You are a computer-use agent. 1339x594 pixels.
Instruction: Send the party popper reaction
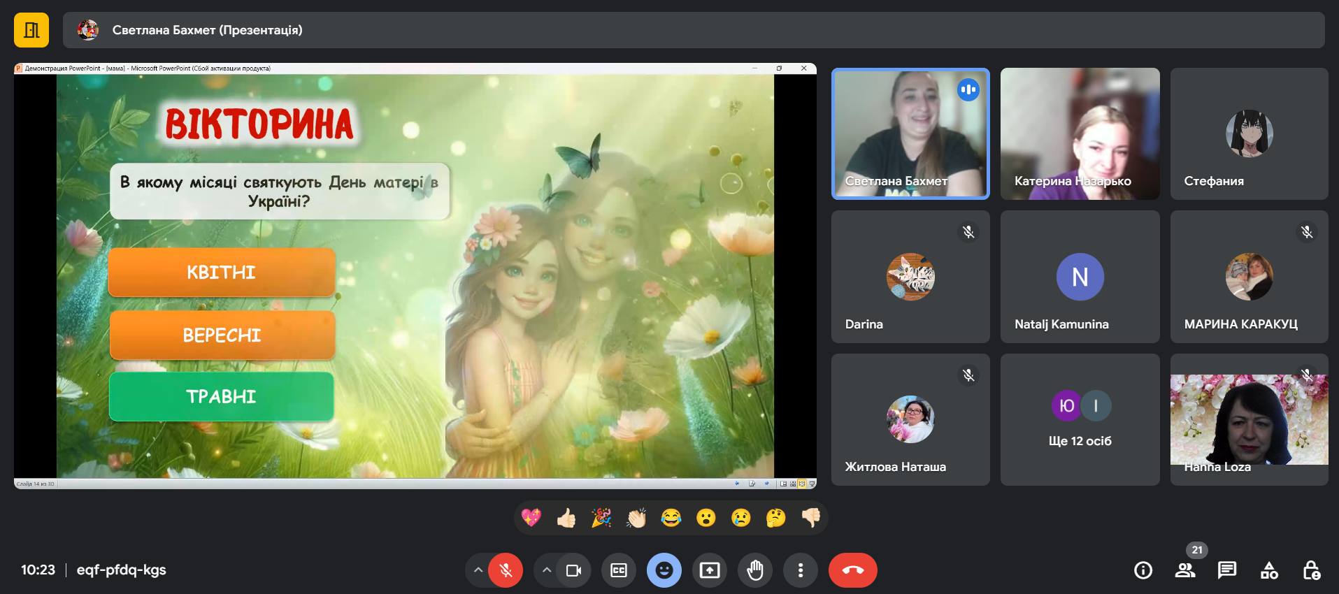click(x=601, y=518)
